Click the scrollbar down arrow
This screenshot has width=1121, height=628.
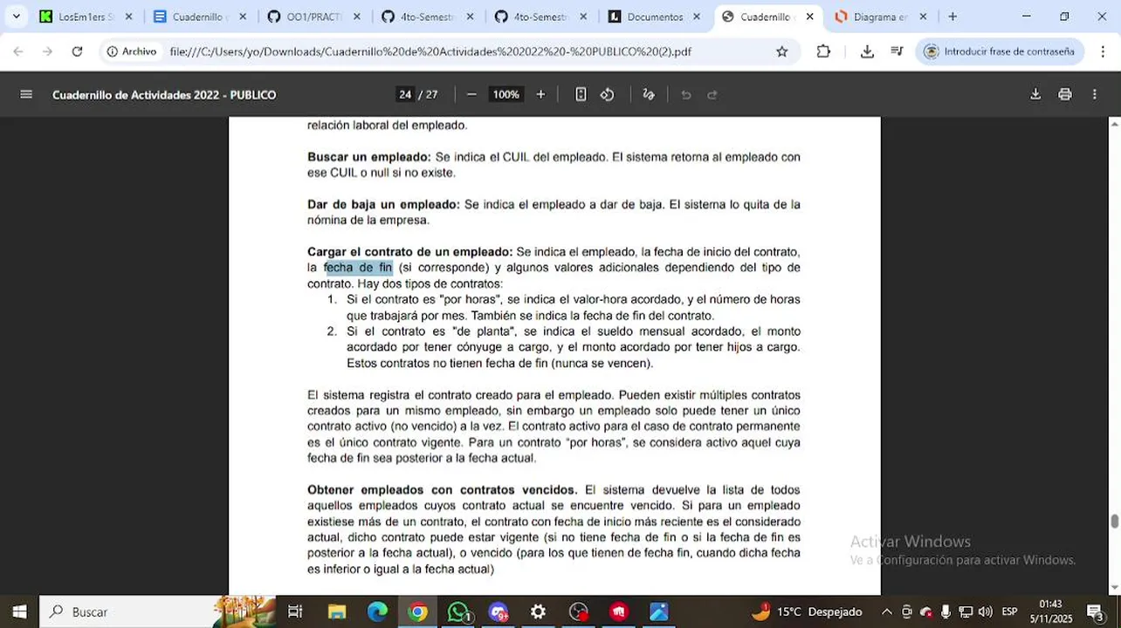1115,588
